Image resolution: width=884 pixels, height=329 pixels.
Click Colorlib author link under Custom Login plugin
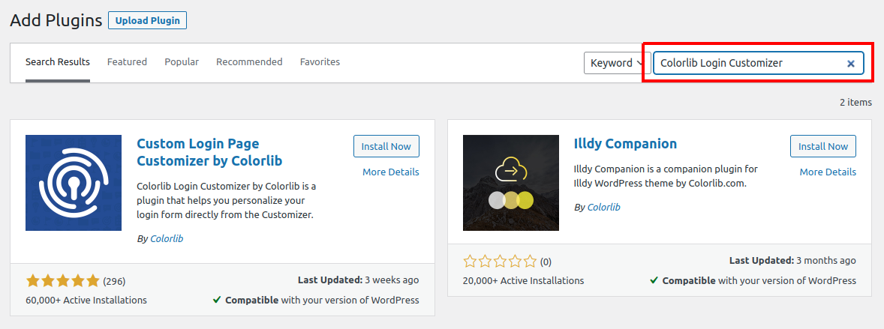(167, 239)
